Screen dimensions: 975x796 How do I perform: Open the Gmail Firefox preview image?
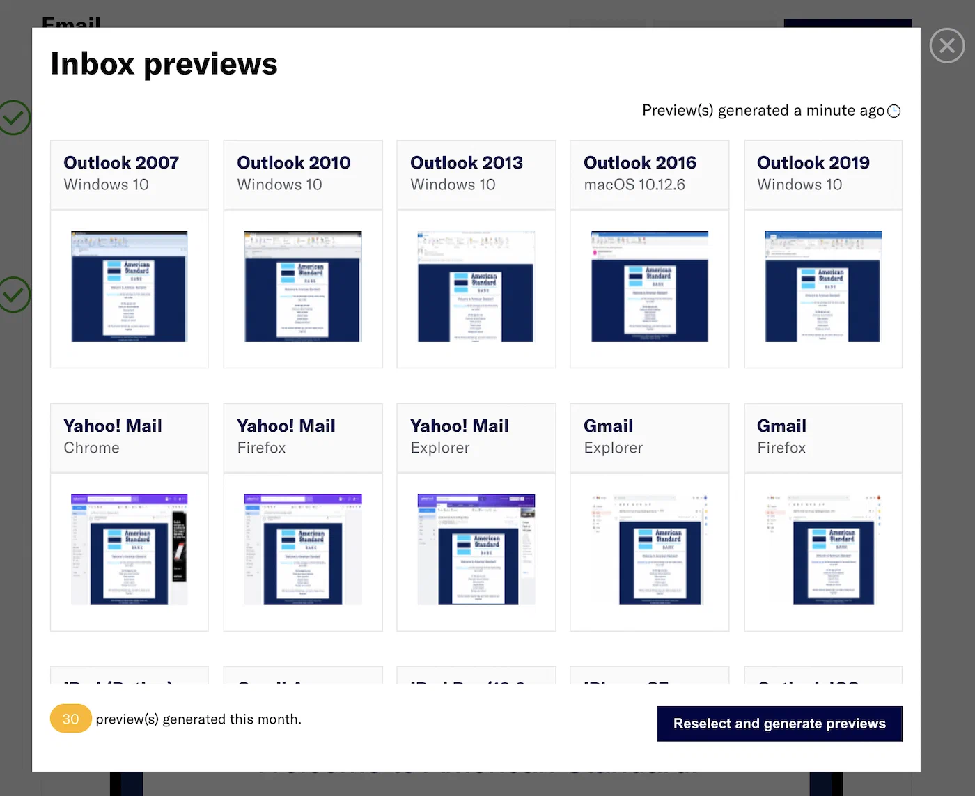tap(822, 549)
